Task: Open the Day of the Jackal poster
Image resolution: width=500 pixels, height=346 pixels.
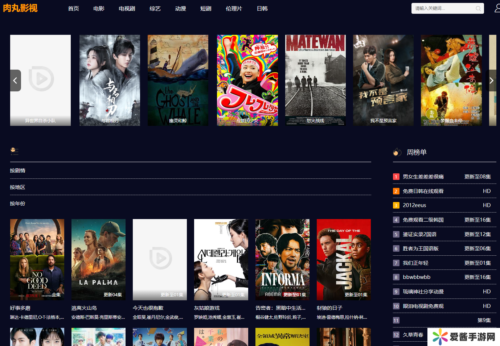Action: 344,259
